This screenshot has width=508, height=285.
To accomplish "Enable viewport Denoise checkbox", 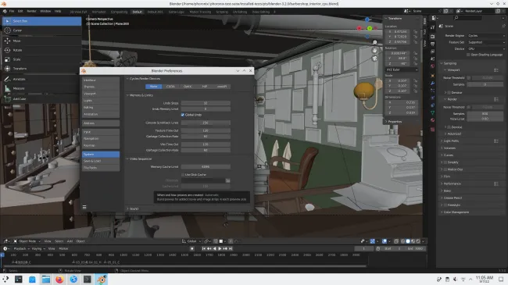I will coord(449,93).
